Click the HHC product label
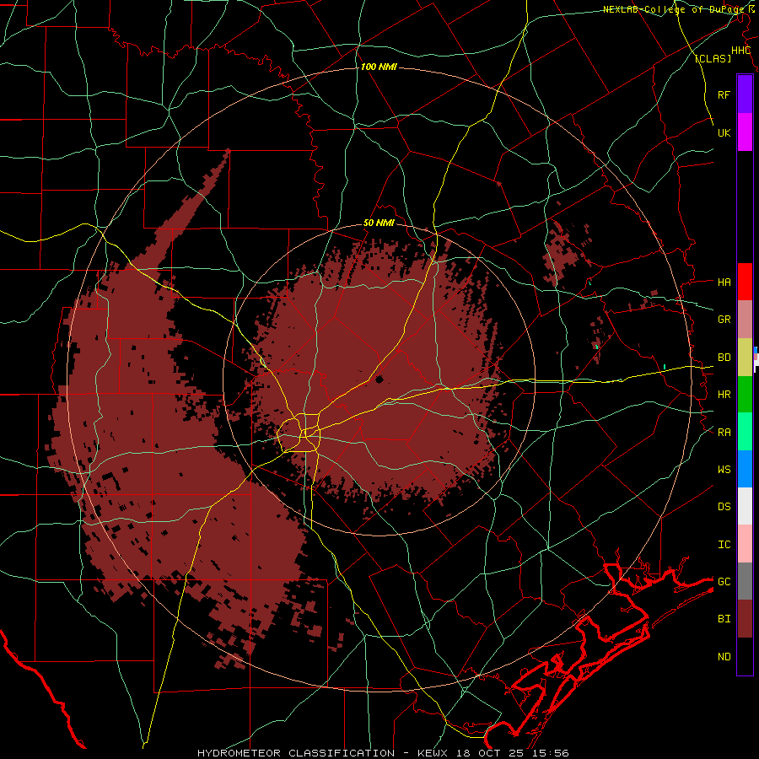This screenshot has height=759, width=759. click(740, 51)
